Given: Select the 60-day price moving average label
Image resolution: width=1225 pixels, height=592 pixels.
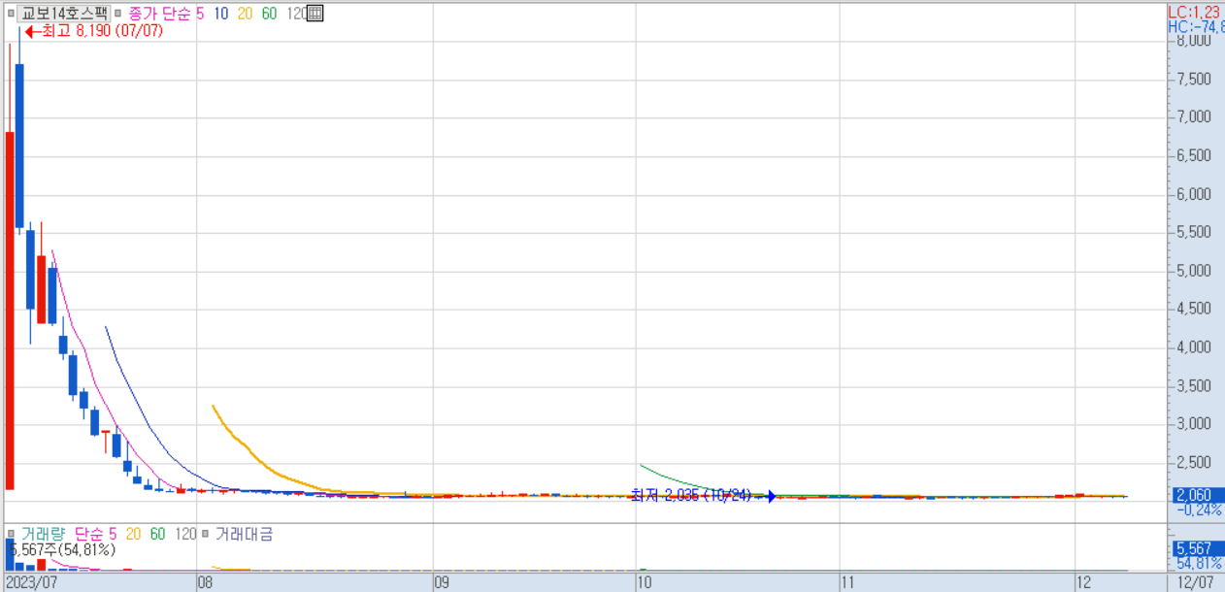Looking at the screenshot, I should pos(270,14).
